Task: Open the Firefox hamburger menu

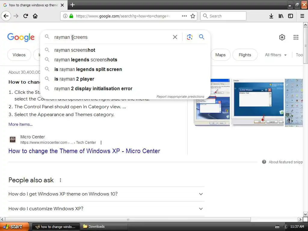Action: click(x=302, y=16)
